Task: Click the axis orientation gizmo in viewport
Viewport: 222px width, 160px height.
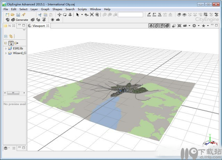Action: [x=210, y=141]
